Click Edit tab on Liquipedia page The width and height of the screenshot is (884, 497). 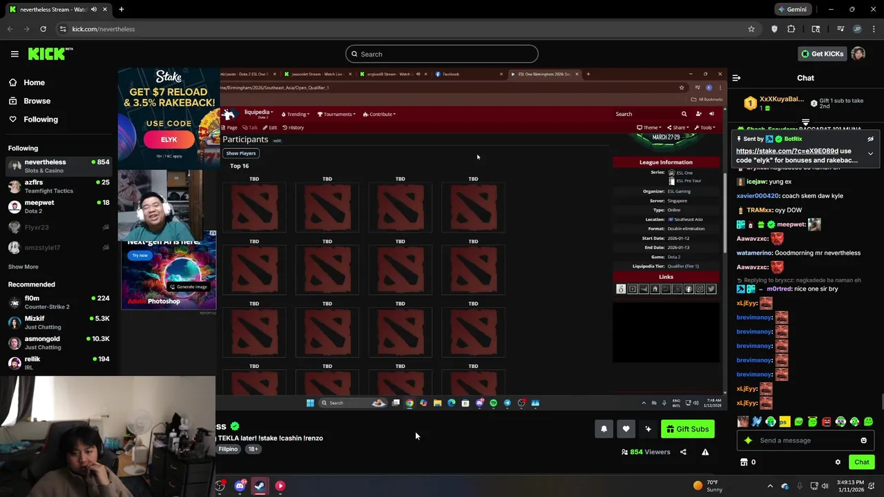pyautogui.click(x=270, y=128)
